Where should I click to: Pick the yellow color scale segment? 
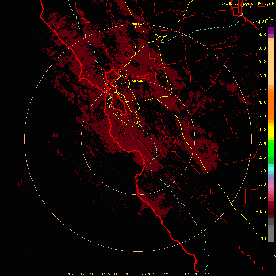tap(271, 131)
